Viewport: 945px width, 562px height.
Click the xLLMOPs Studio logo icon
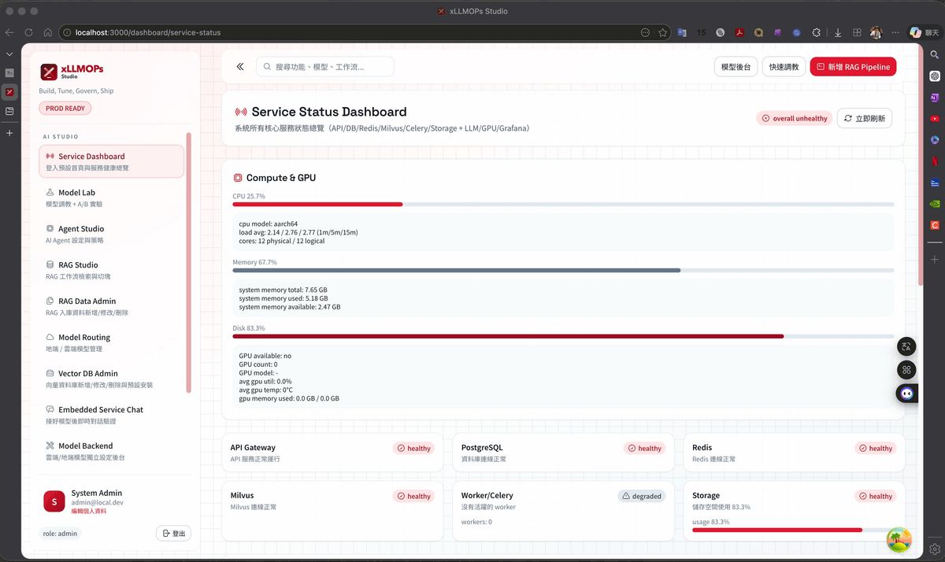[x=49, y=72]
